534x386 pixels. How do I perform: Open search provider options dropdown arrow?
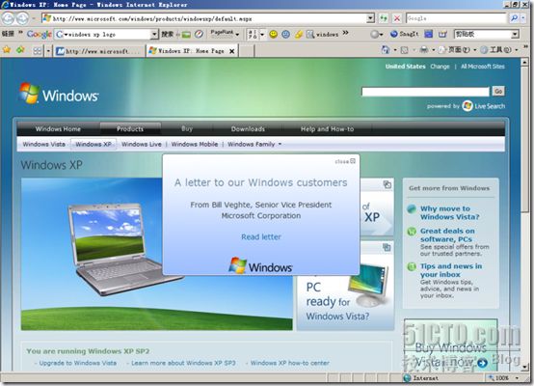[523, 18]
